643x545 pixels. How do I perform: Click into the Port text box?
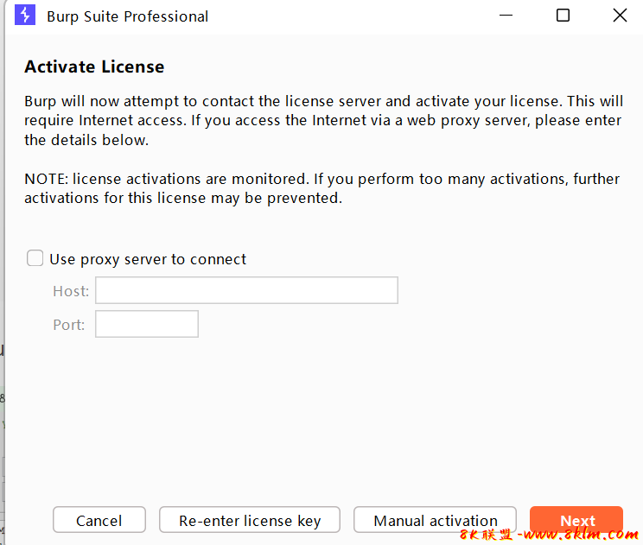147,324
